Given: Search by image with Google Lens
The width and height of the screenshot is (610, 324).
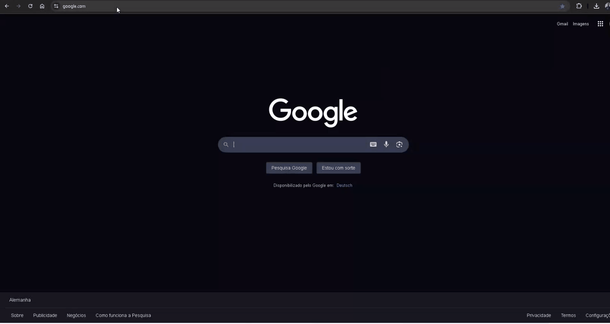Looking at the screenshot, I should point(399,145).
